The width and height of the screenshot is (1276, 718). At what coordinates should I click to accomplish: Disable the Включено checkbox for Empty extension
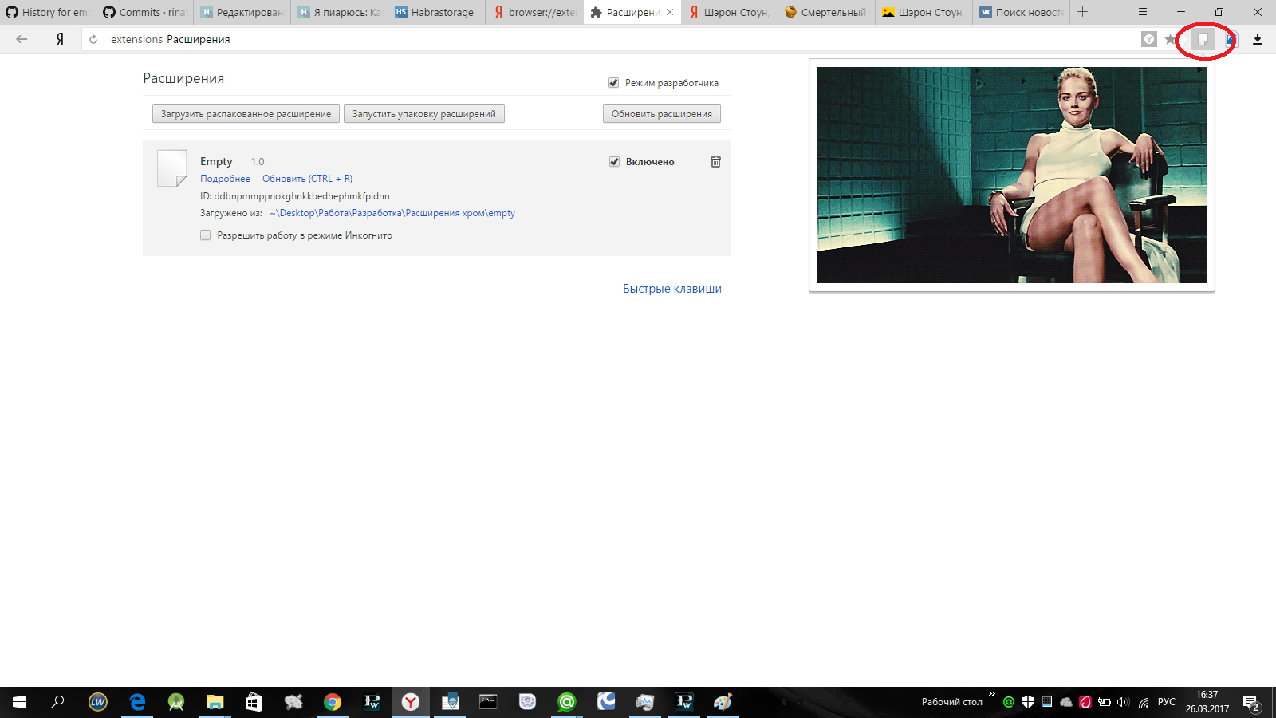point(614,161)
